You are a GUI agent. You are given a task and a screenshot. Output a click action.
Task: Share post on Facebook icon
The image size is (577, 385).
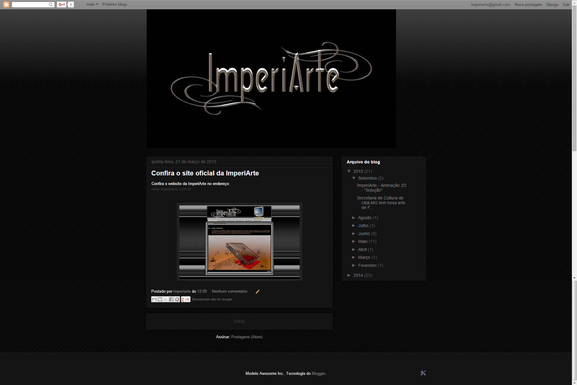(x=171, y=299)
